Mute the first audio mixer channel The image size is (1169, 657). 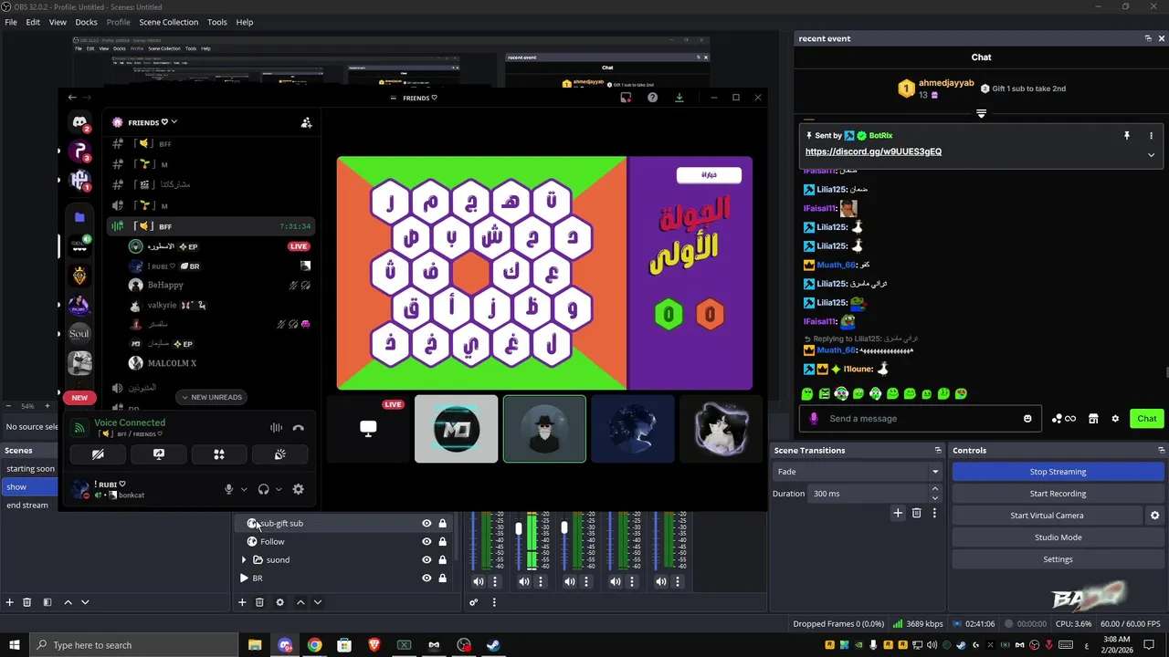(x=478, y=581)
